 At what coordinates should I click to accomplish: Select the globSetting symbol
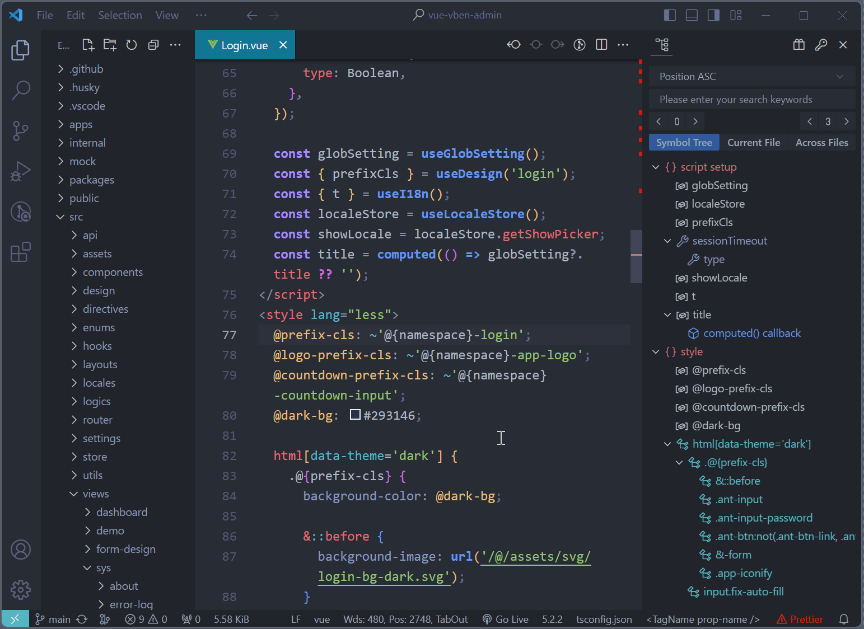pyautogui.click(x=719, y=186)
